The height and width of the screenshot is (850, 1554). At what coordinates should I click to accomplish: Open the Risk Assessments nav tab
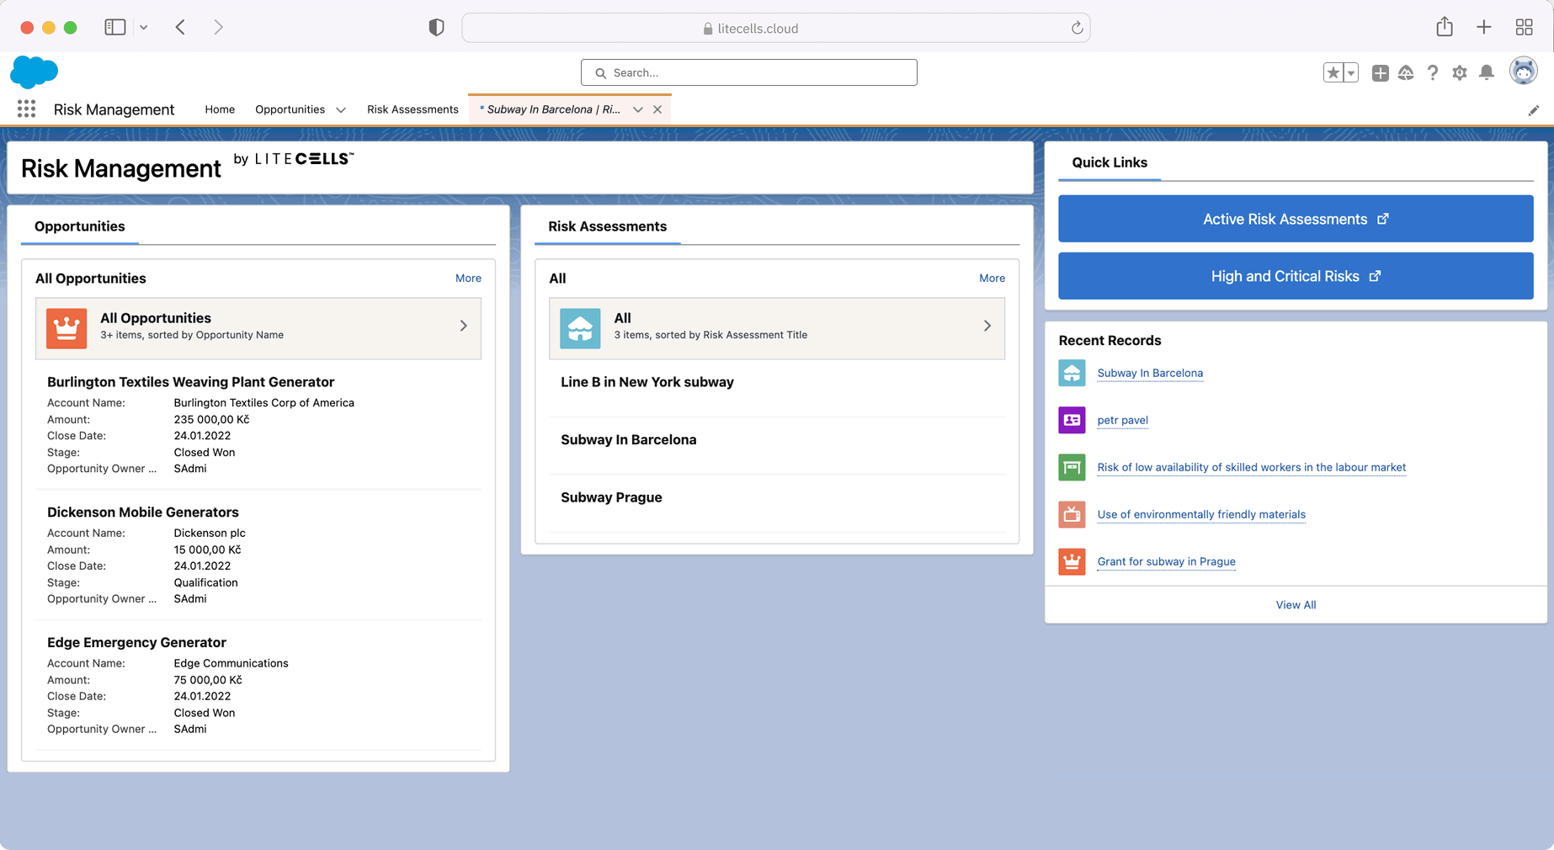(412, 109)
